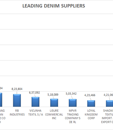Select the data label 5,03,342
Image resolution: width=113 pixels, height=130 pixels.
[71, 94]
